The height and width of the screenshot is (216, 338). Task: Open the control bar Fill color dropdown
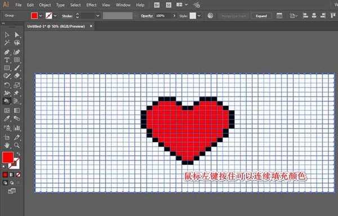pos(41,16)
